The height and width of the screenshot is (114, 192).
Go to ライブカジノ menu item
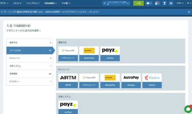point(33,3)
